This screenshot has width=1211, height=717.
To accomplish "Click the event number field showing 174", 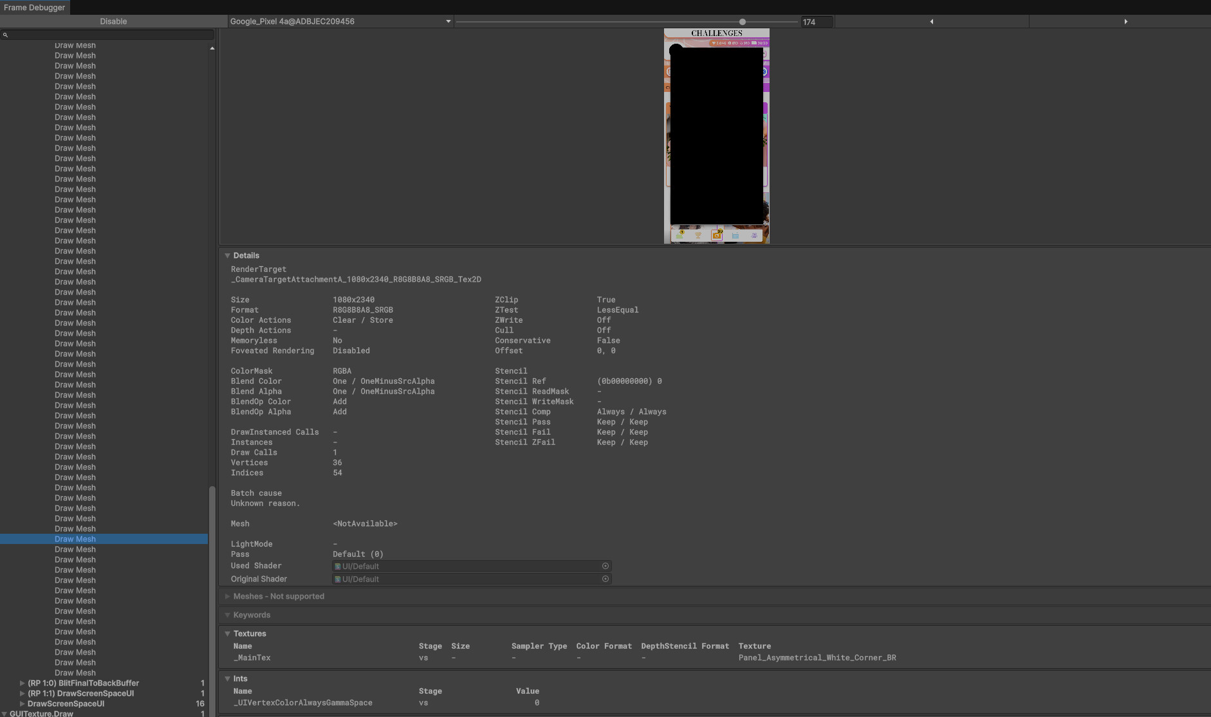I will [x=816, y=21].
